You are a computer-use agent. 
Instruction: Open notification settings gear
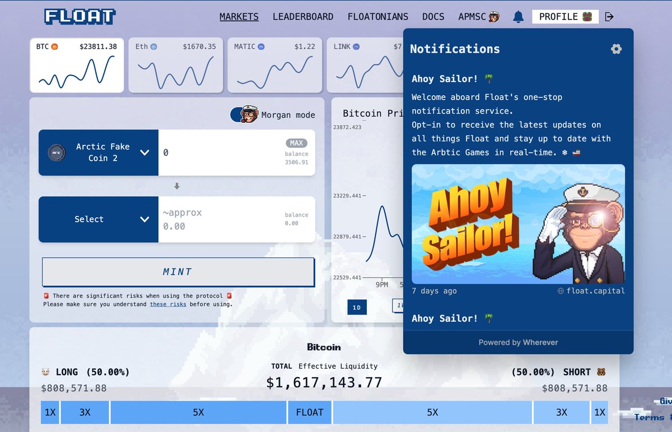(616, 49)
